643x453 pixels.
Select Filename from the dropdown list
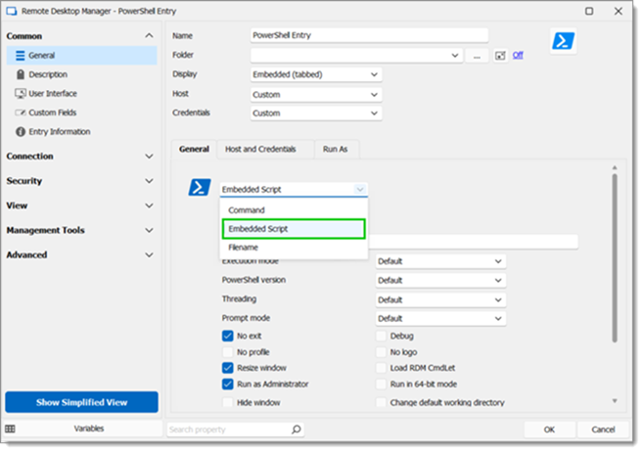[294, 248]
